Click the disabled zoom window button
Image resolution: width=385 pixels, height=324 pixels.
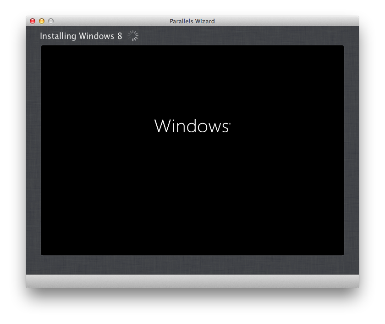[51, 21]
